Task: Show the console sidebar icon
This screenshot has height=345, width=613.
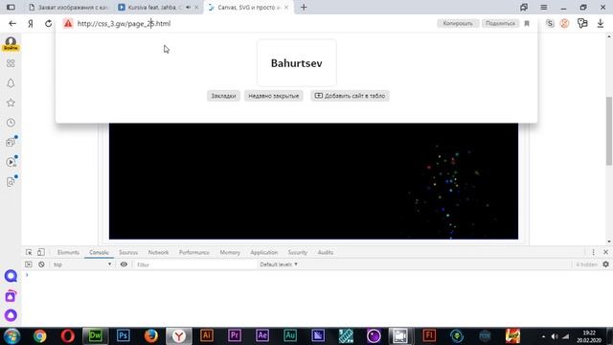Action: (x=29, y=264)
